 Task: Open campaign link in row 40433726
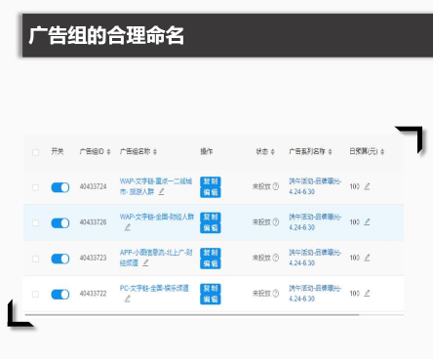pos(315,221)
